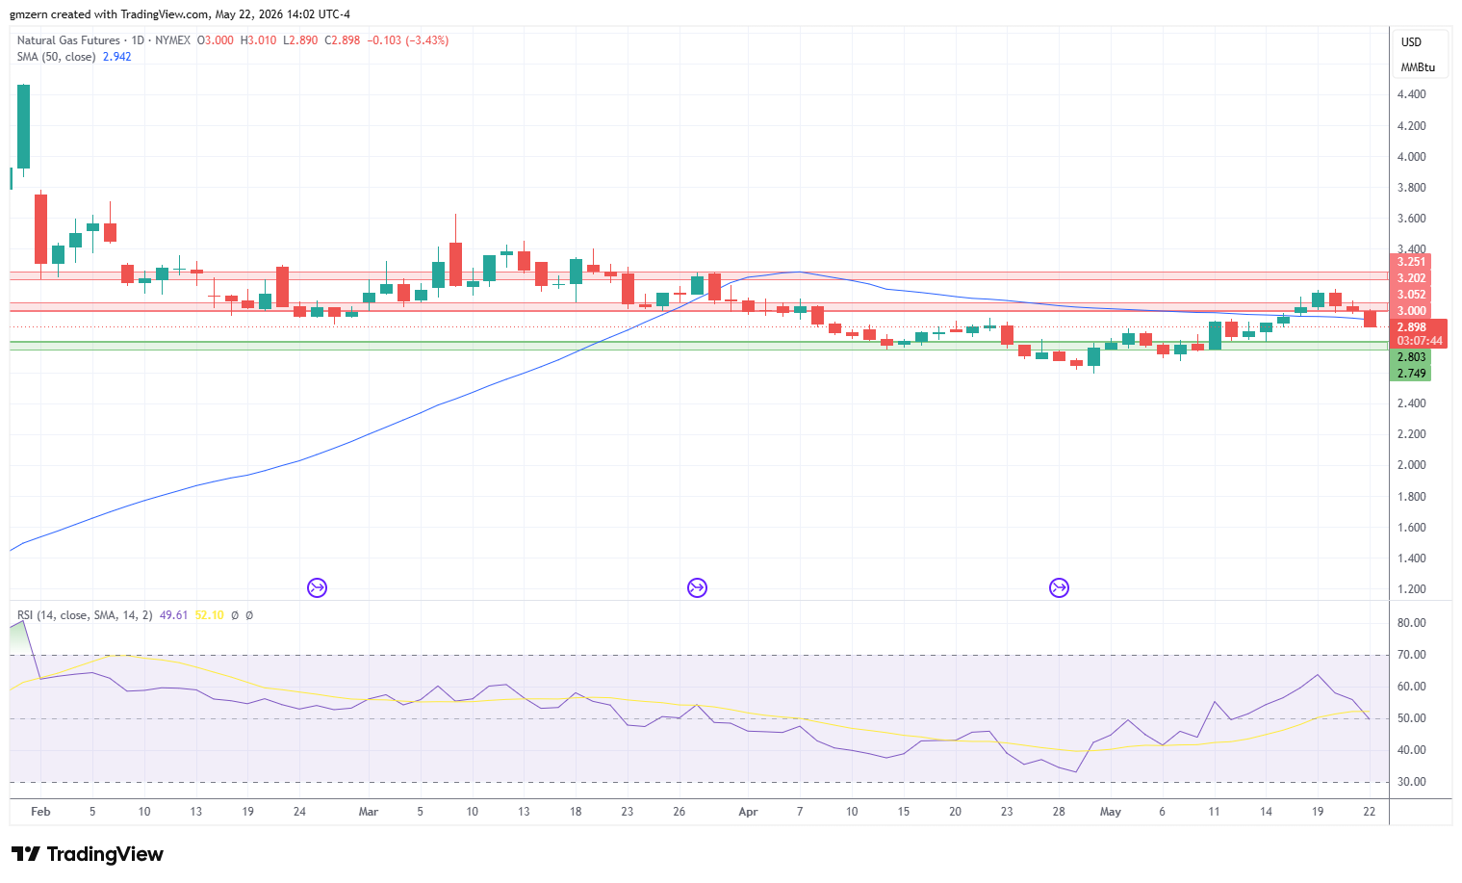Image resolution: width=1462 pixels, height=883 pixels.
Task: Click the 80.00 RSI axis label
Action: click(x=1411, y=623)
